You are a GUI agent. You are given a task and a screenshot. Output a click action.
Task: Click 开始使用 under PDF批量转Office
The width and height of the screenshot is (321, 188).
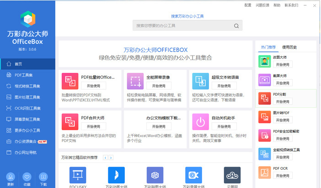[94, 86]
